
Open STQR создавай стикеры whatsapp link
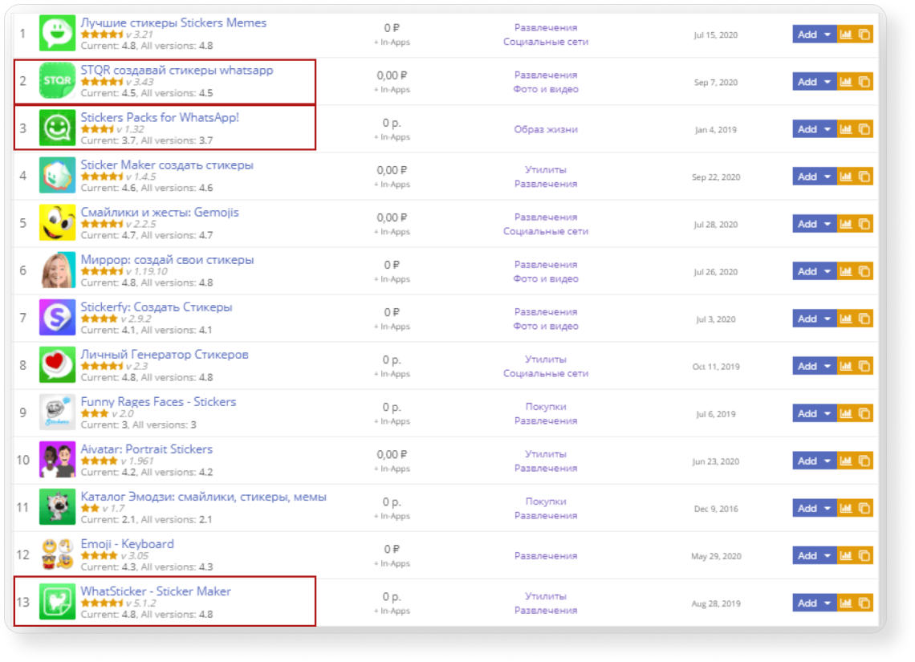(x=177, y=70)
